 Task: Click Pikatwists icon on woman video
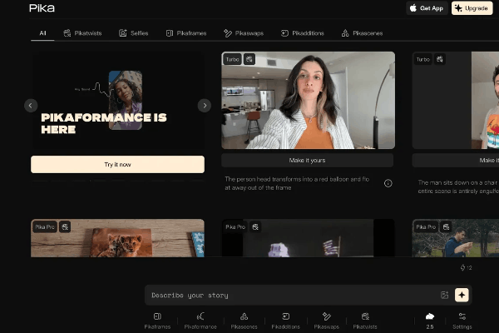coord(249,59)
